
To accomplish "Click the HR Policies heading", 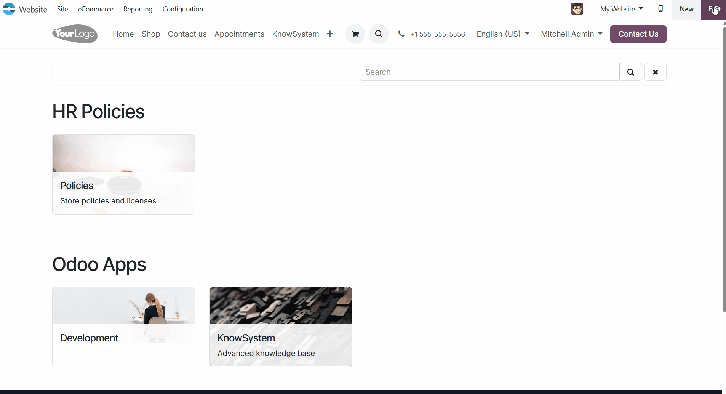I will [98, 112].
